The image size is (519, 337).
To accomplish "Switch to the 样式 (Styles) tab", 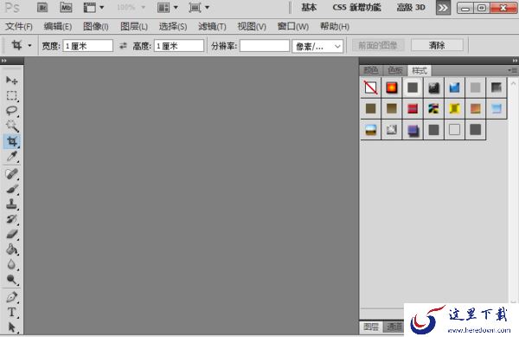I will click(420, 70).
